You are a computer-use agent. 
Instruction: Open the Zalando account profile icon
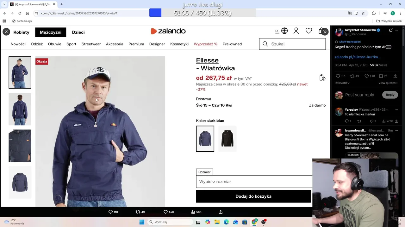click(x=296, y=31)
